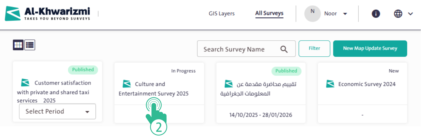Click the Filter button
The height and width of the screenshot is (139, 421).
pos(314,49)
